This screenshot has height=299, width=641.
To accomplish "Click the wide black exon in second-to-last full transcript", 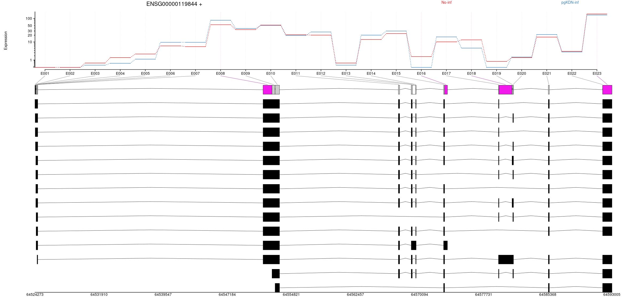I will (506, 259).
